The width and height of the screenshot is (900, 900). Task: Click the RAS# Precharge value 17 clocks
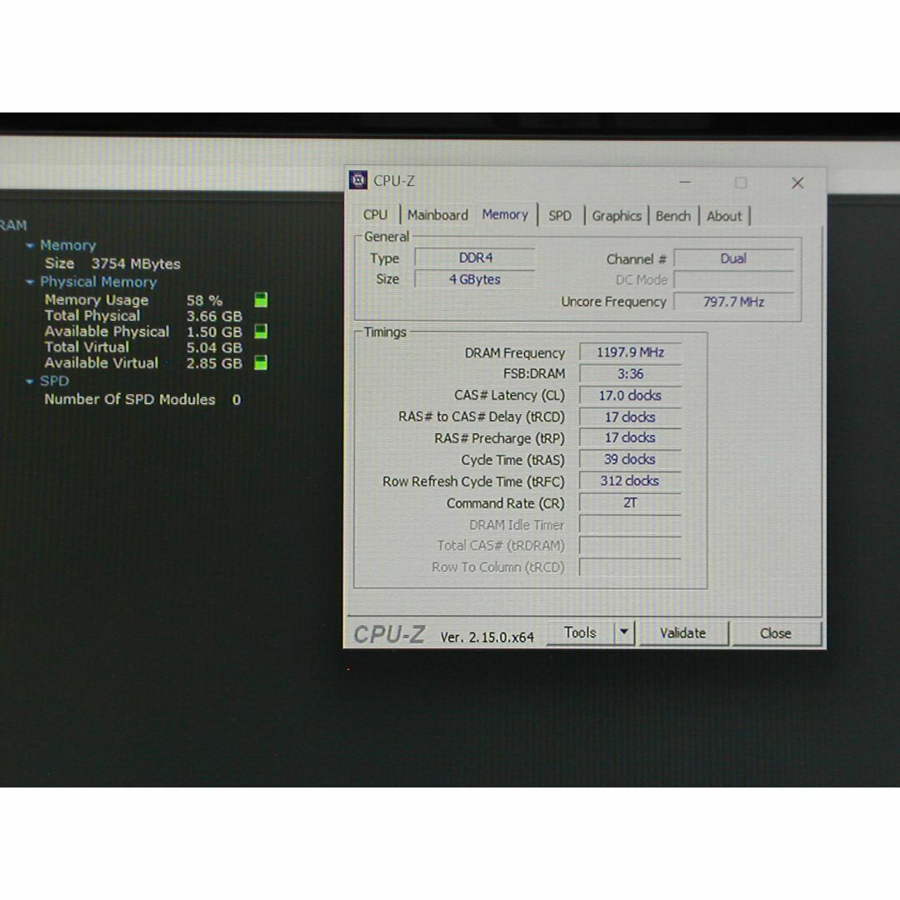[630, 438]
